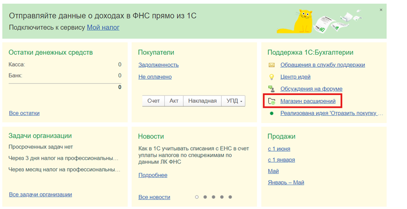Screen dimensions: 407x209
Task: Select the last news pagination dot
Action: (230, 197)
